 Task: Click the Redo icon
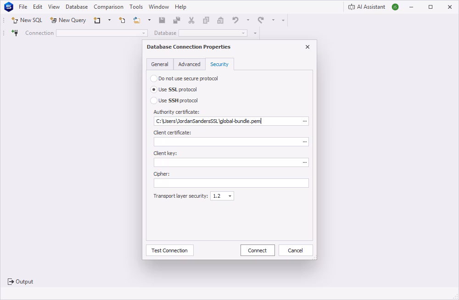(x=261, y=20)
